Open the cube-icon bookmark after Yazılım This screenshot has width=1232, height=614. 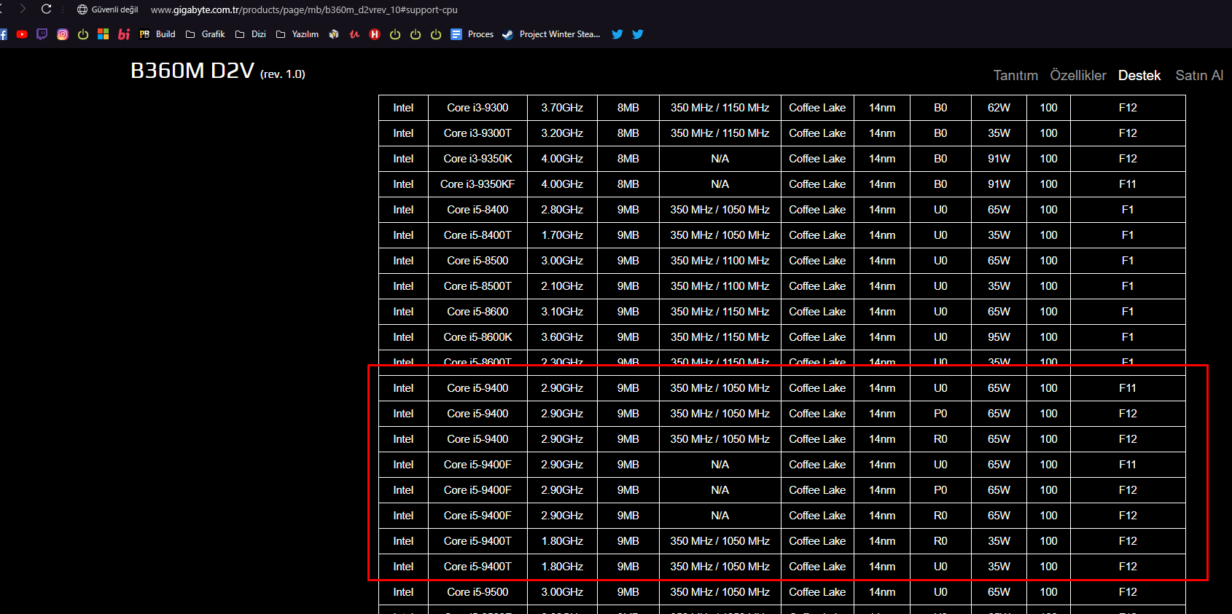coord(334,34)
